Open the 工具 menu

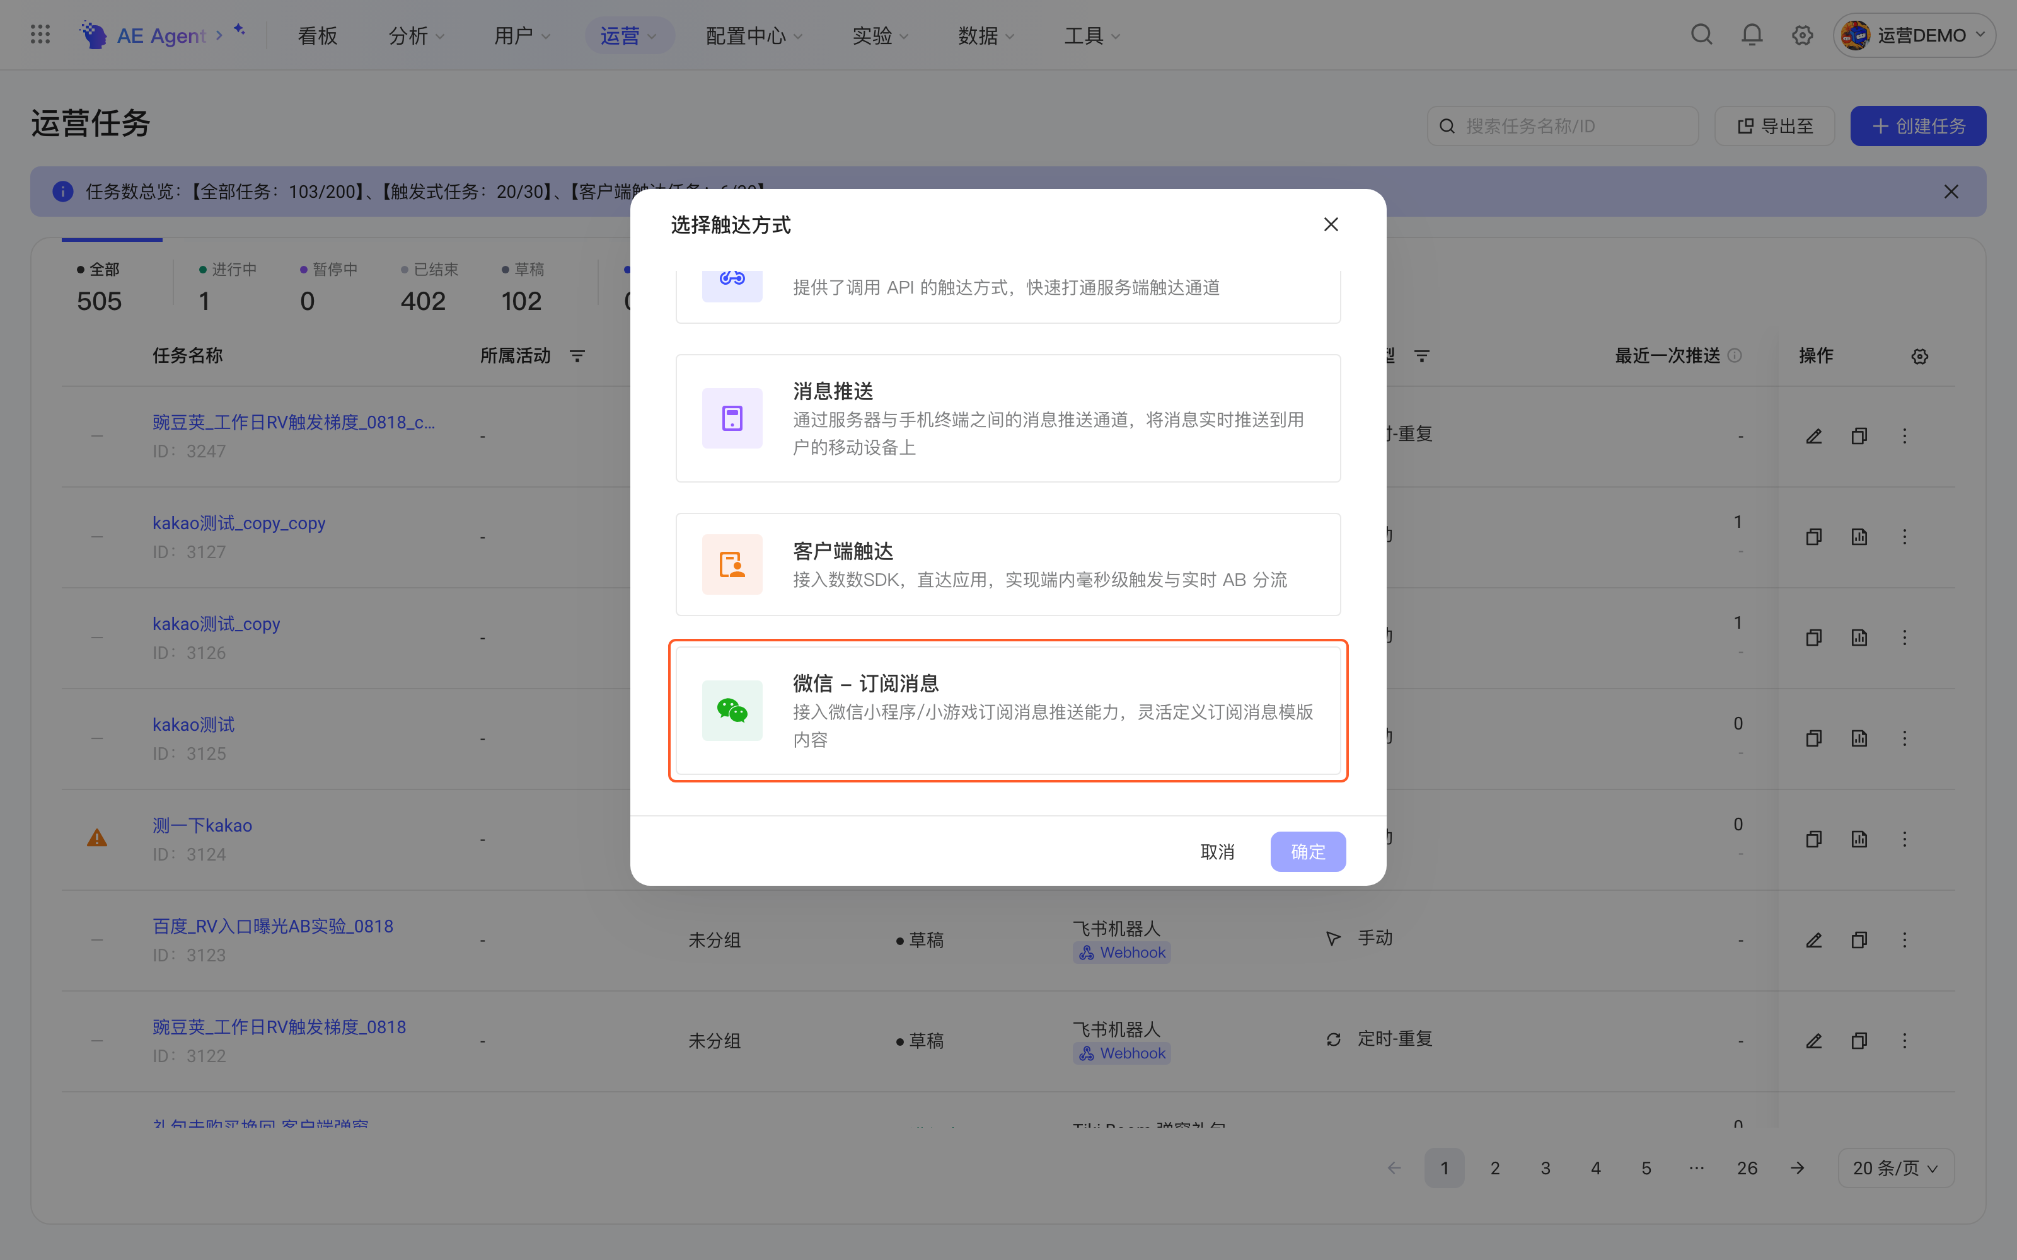pos(1092,35)
